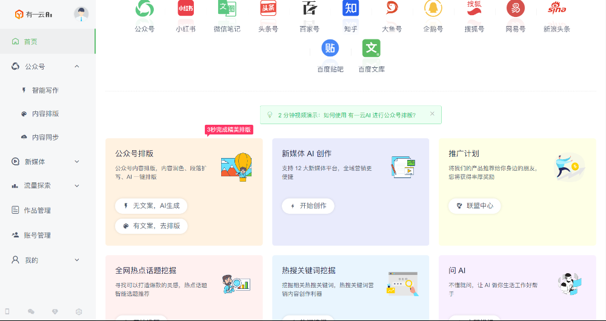606x321 pixels.
Task: Open the 搜狐号 platform icon
Action: point(474,8)
